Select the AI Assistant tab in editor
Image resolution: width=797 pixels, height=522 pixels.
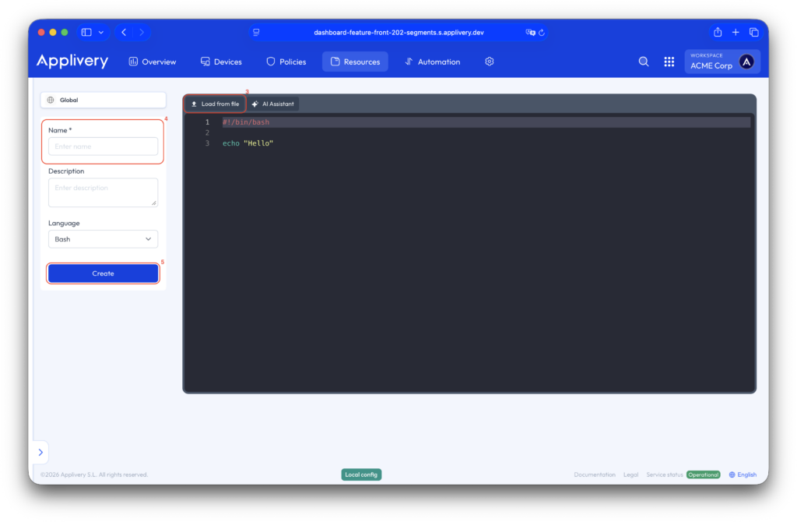click(x=272, y=103)
